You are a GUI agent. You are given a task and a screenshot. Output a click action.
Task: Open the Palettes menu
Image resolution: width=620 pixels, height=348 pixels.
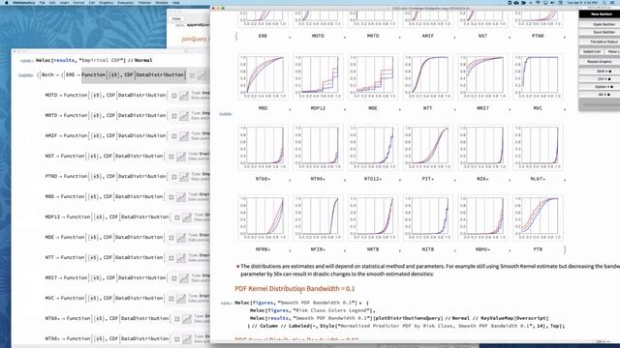(144, 2)
